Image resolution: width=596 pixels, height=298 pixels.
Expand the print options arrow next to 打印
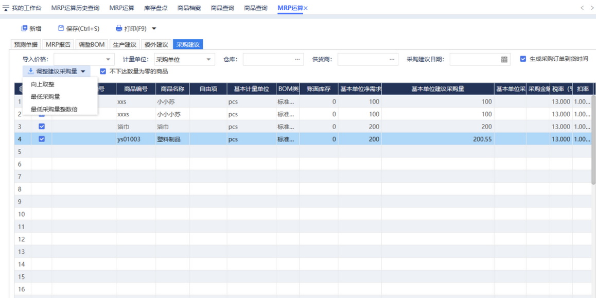tap(154, 29)
